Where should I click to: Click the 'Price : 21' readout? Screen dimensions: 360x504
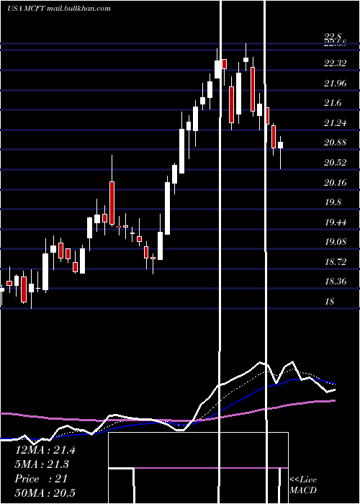coord(41,479)
